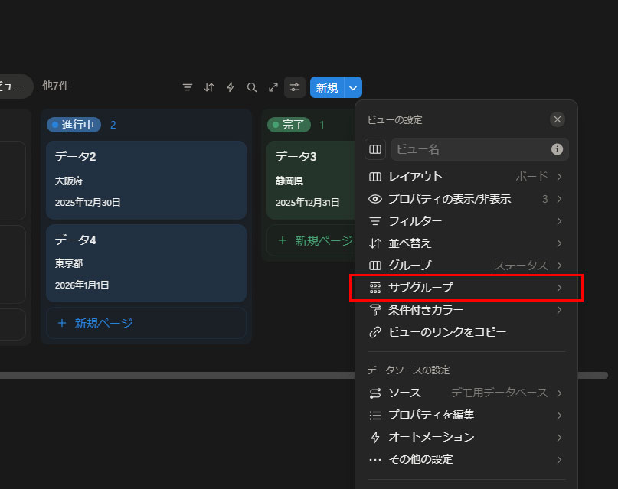Toggle the view settings sliders icon
The image size is (618, 489).
[295, 87]
